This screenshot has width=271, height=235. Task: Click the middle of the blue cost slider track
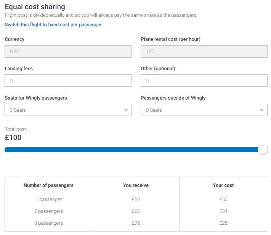[x=131, y=150]
